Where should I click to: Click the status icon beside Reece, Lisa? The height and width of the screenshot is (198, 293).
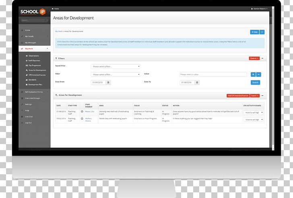pos(82,111)
